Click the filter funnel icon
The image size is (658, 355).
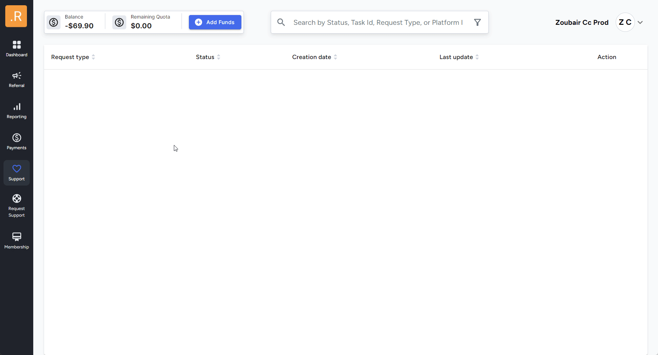coord(477,22)
